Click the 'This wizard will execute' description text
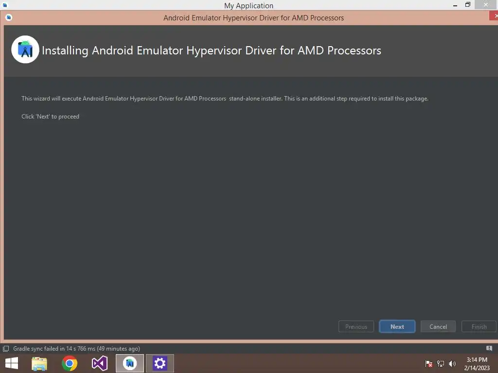Viewport: 498px width, 373px height. click(x=225, y=98)
